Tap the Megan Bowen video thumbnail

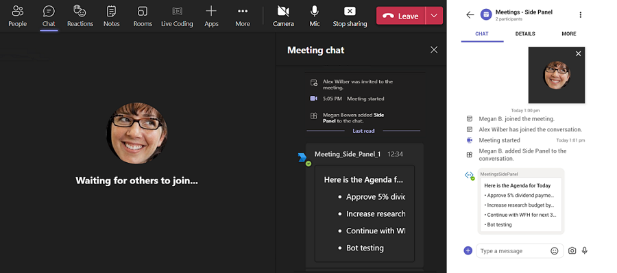click(557, 75)
